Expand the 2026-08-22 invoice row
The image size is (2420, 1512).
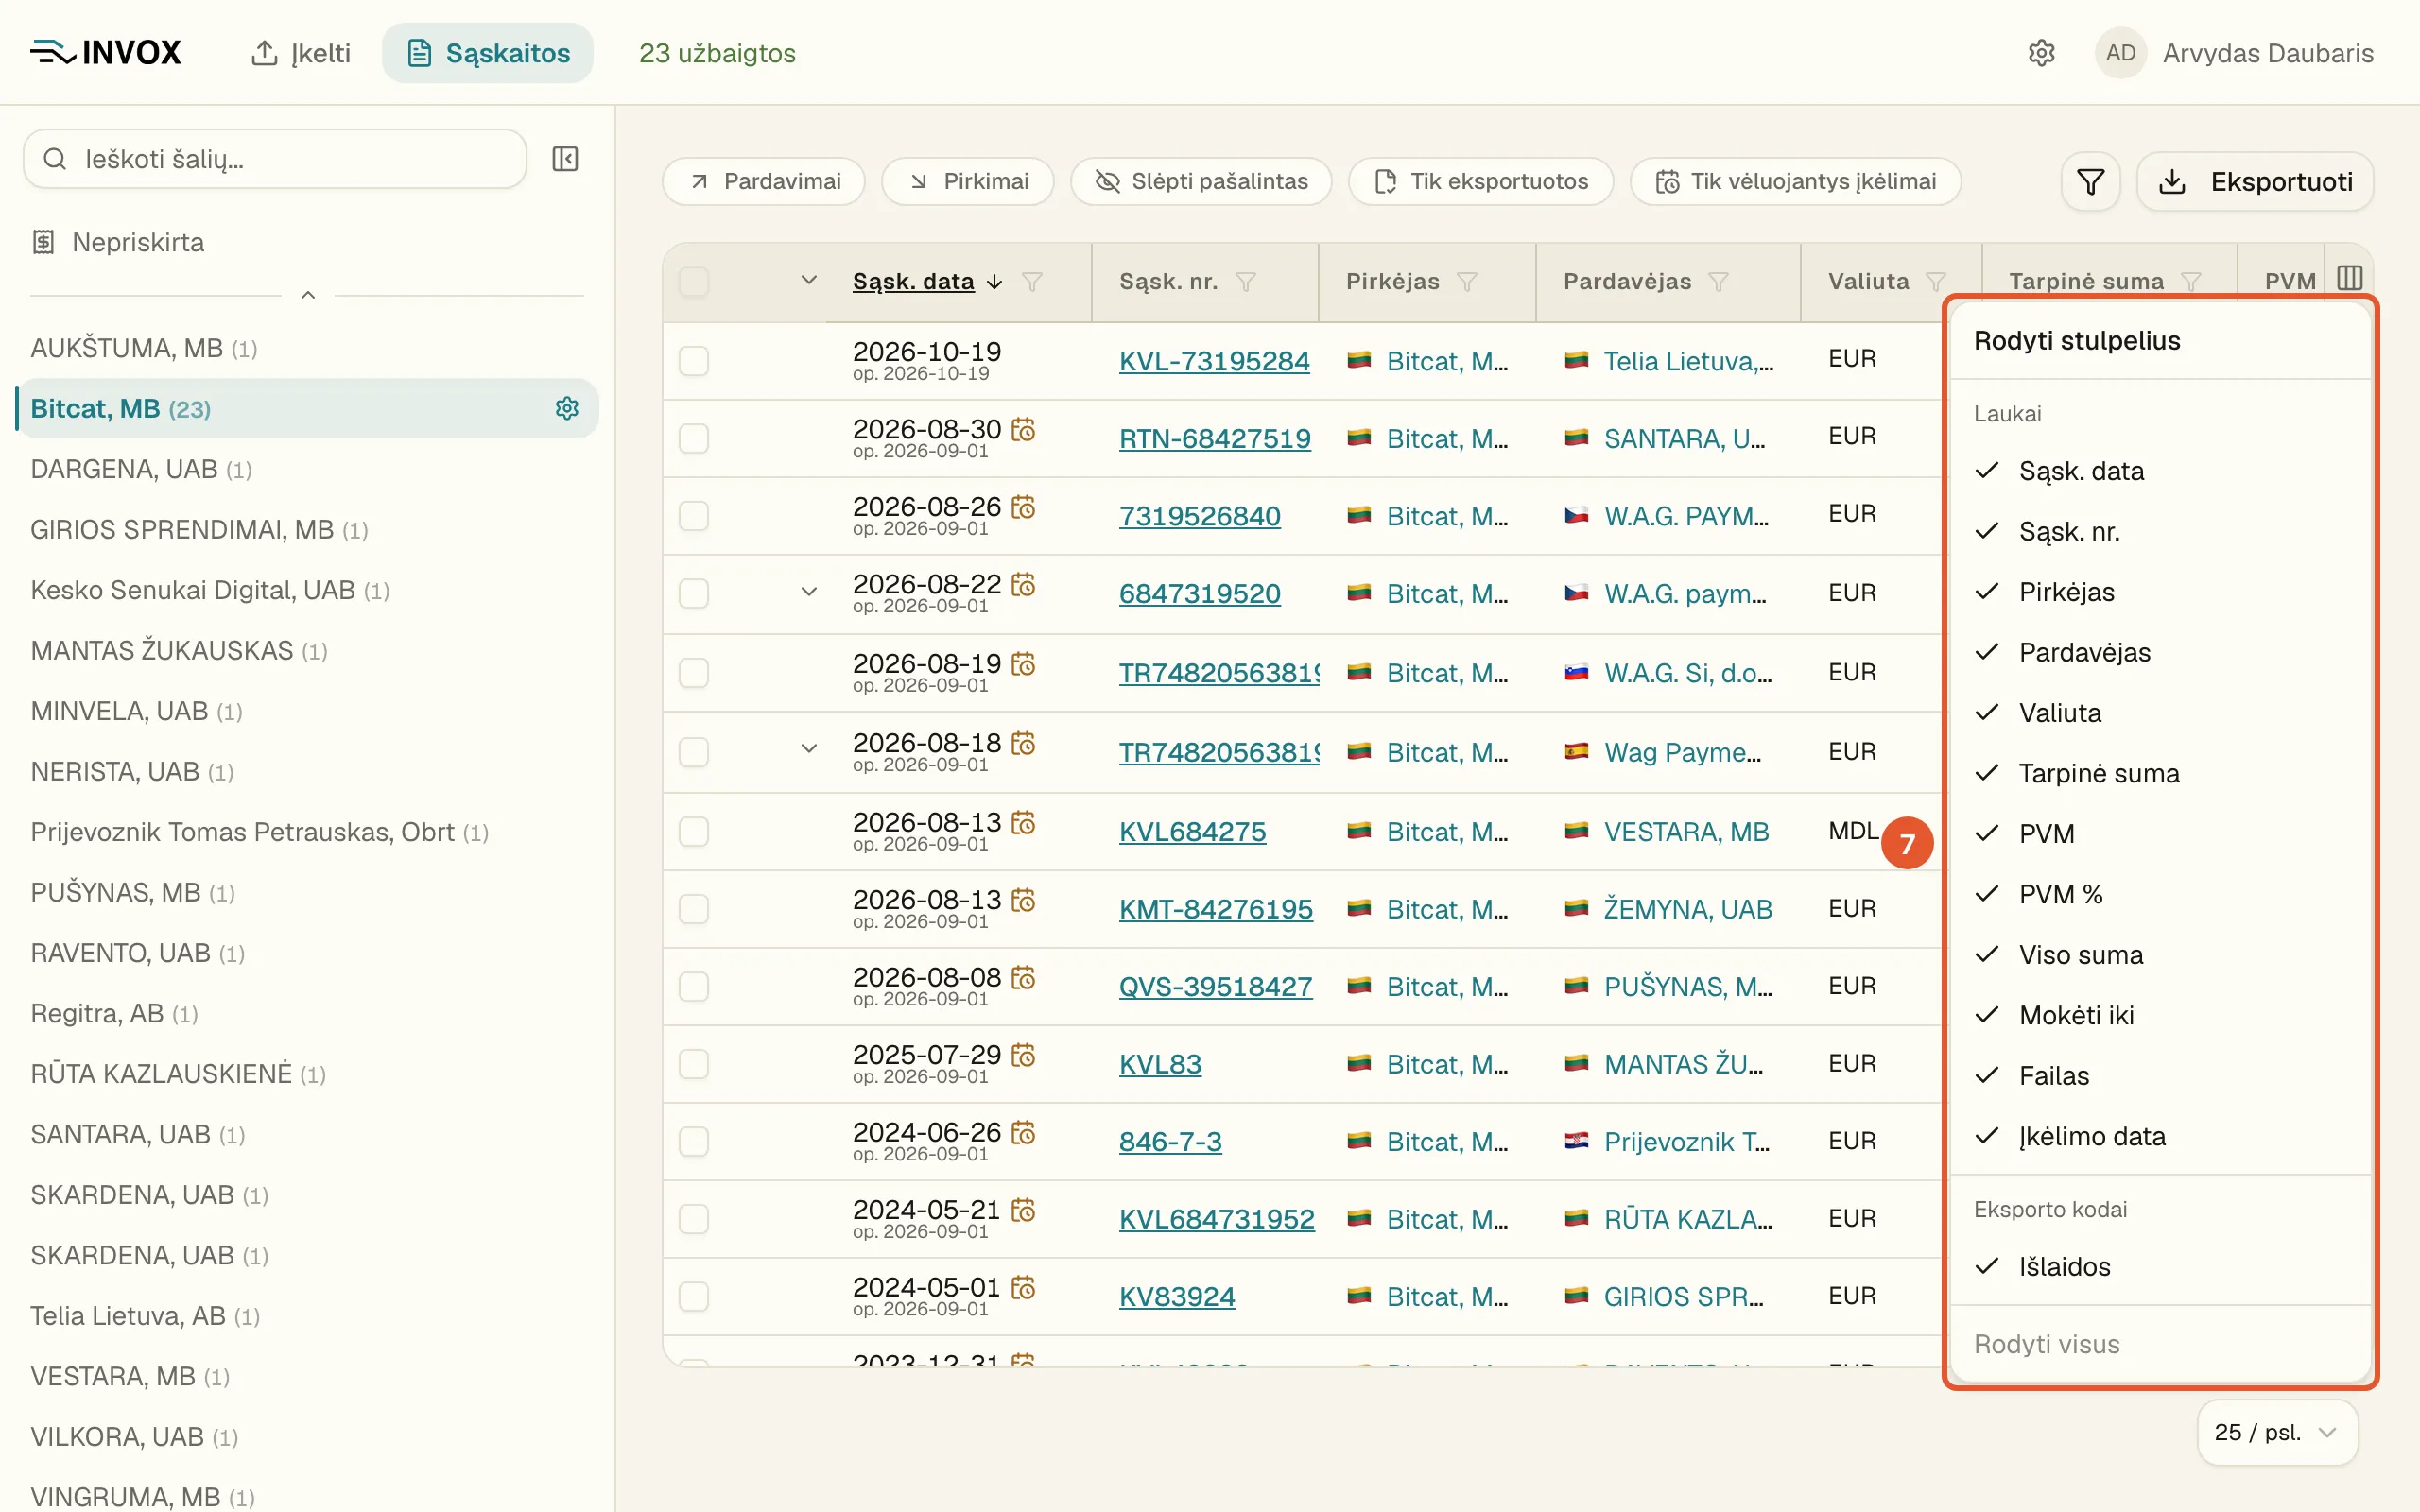[809, 592]
